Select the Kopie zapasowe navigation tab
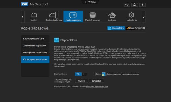This screenshot has width=171, height=102. point(73,17)
